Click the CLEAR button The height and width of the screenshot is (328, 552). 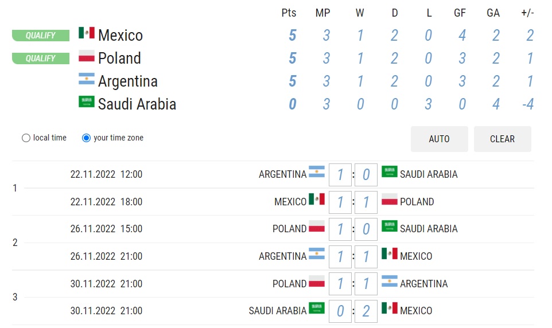point(502,139)
